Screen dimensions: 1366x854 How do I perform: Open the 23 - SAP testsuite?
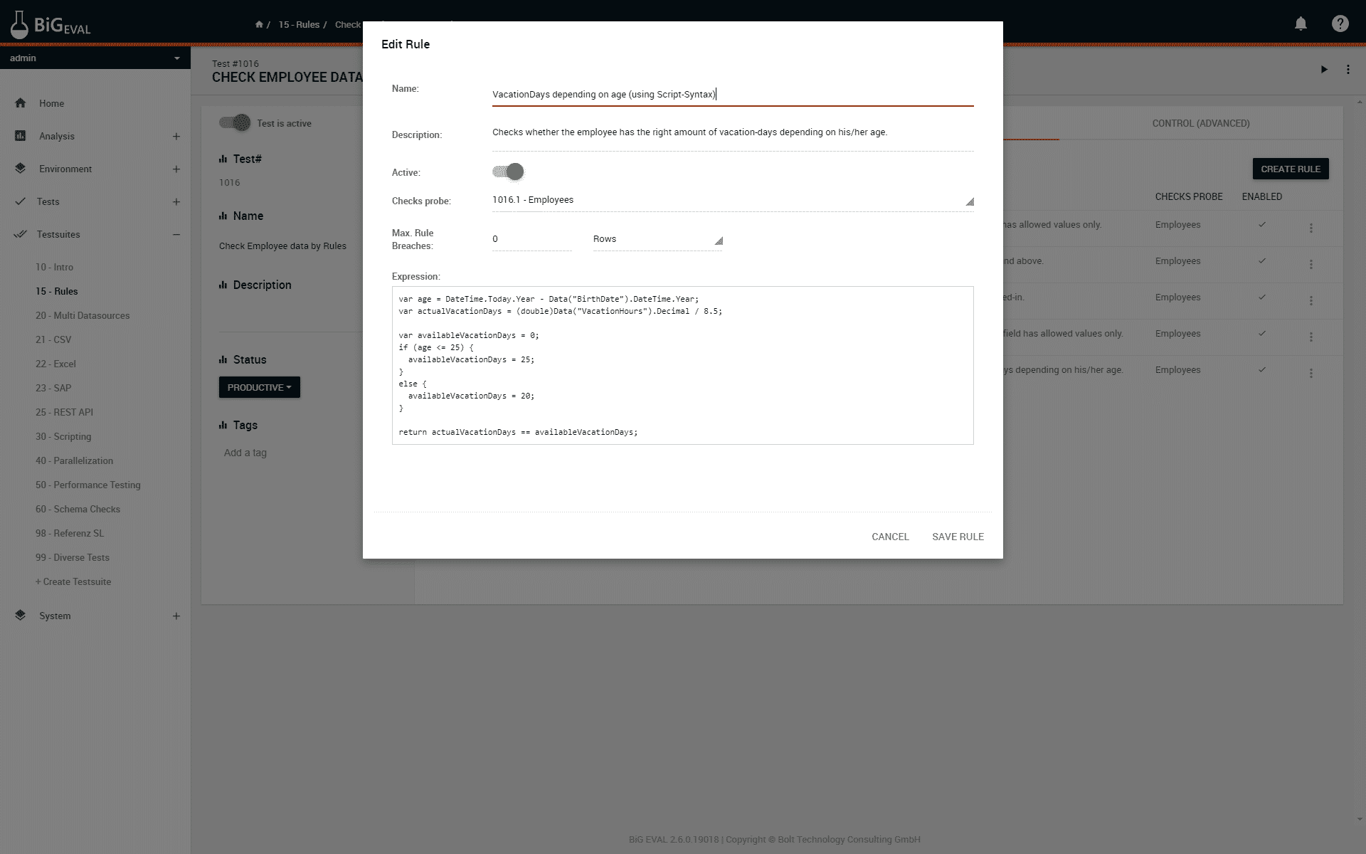tap(53, 388)
